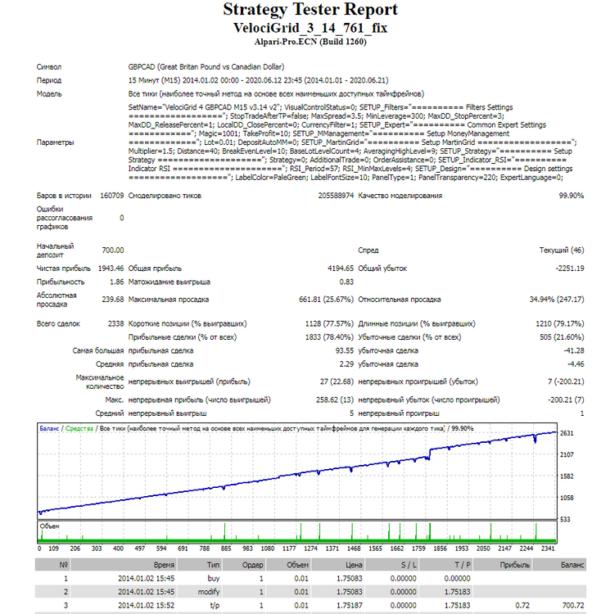Click the 'Смоделировано тиков' label
The height and width of the screenshot is (614, 610).
(165, 196)
